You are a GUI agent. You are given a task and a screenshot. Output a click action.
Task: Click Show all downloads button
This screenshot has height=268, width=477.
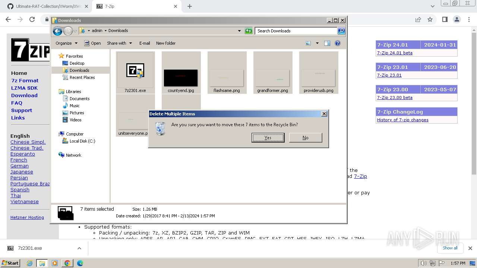(x=450, y=248)
